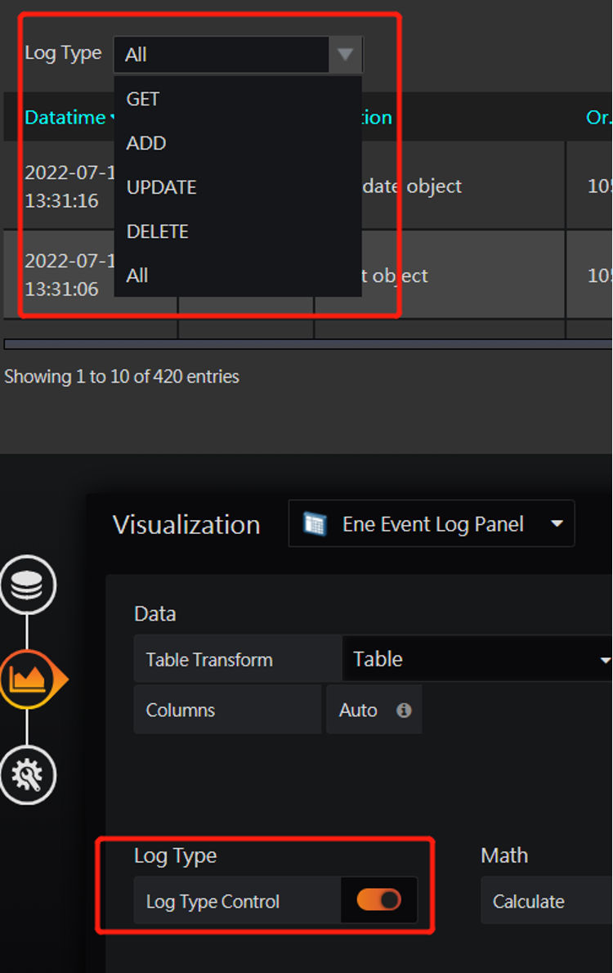This screenshot has height=973, width=613.
Task: Click the Columns info icon
Action: [402, 710]
